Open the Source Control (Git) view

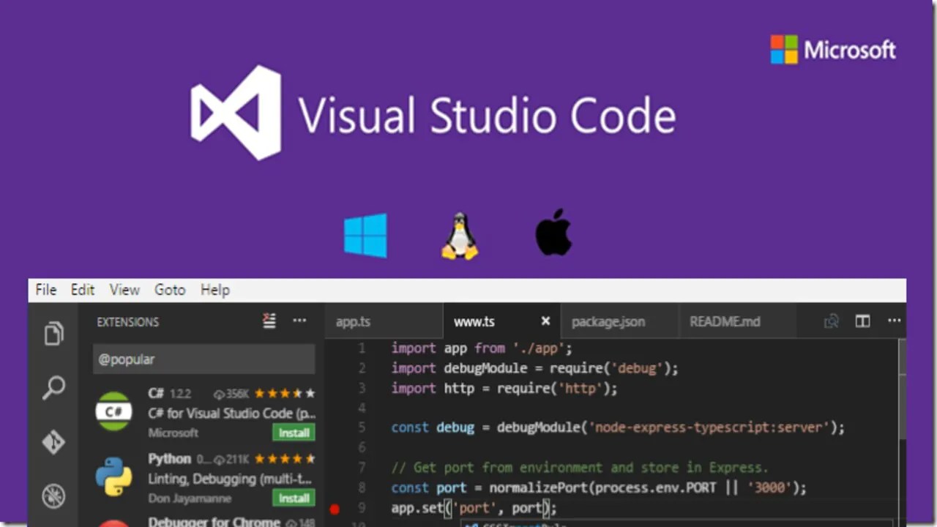coord(53,441)
